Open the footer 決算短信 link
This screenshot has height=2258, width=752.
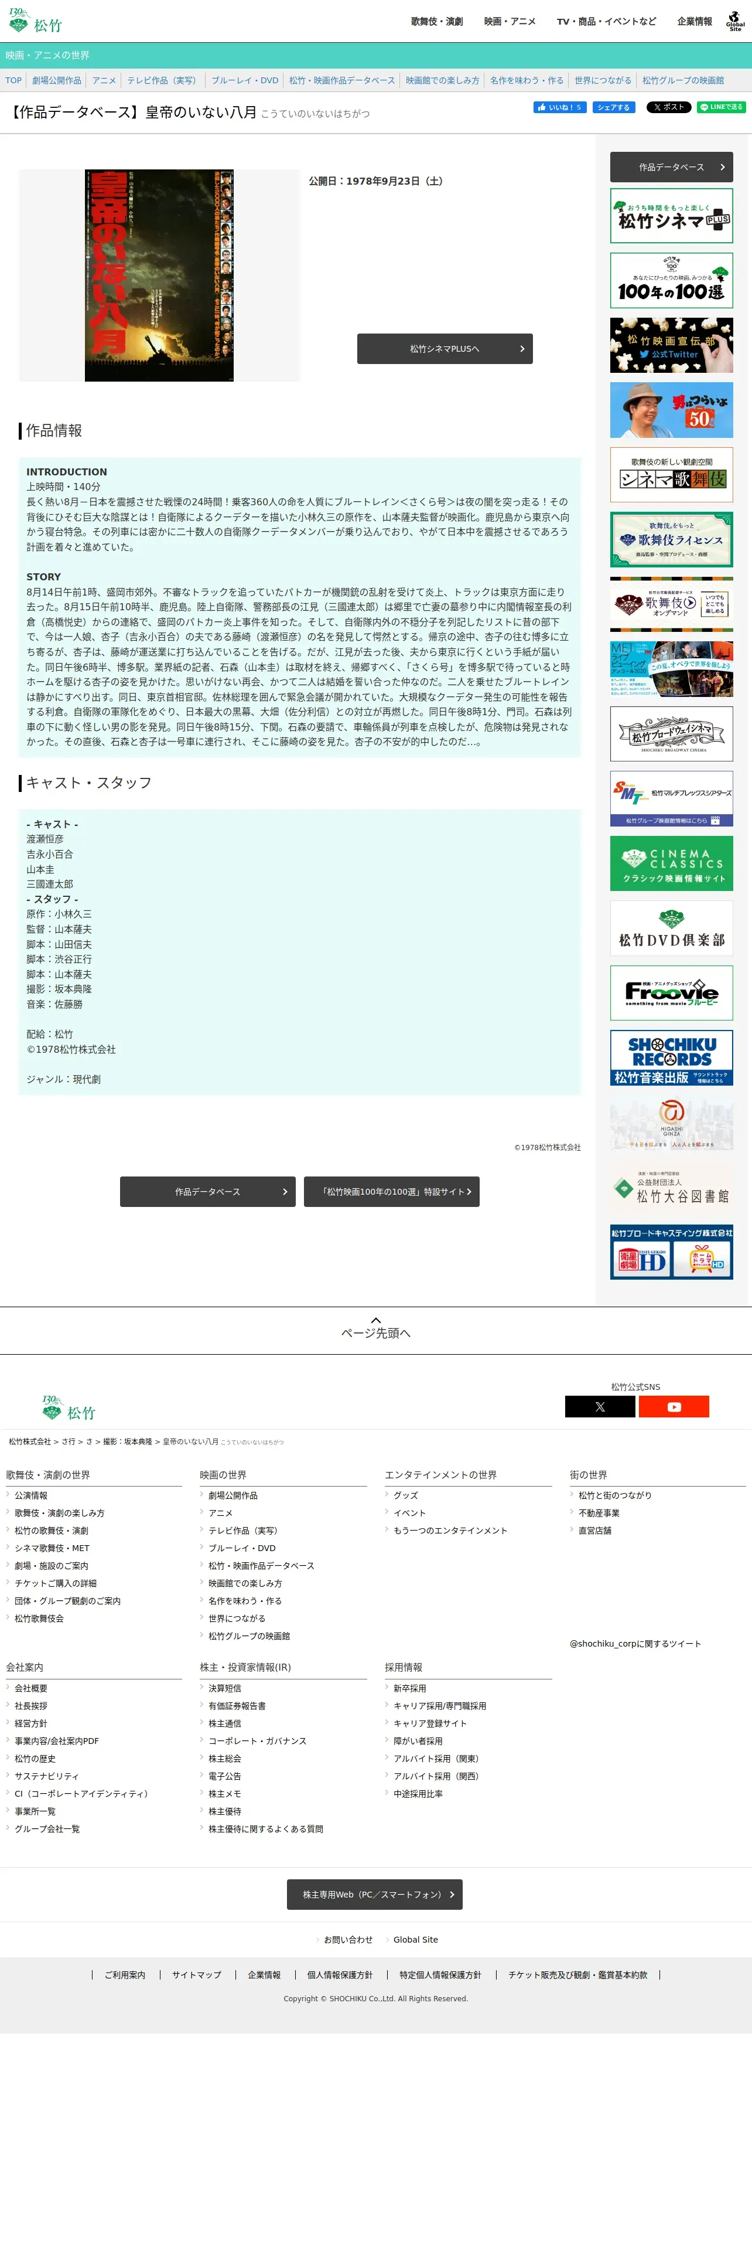click(x=225, y=1689)
